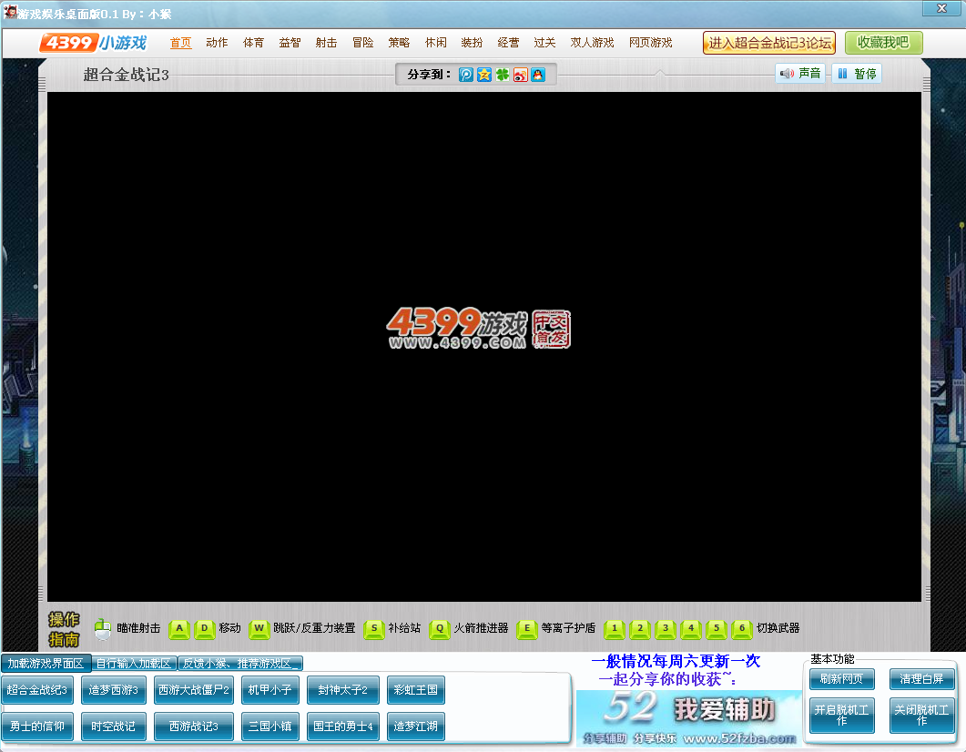Click the A key icon
The image size is (966, 752).
coord(179,629)
